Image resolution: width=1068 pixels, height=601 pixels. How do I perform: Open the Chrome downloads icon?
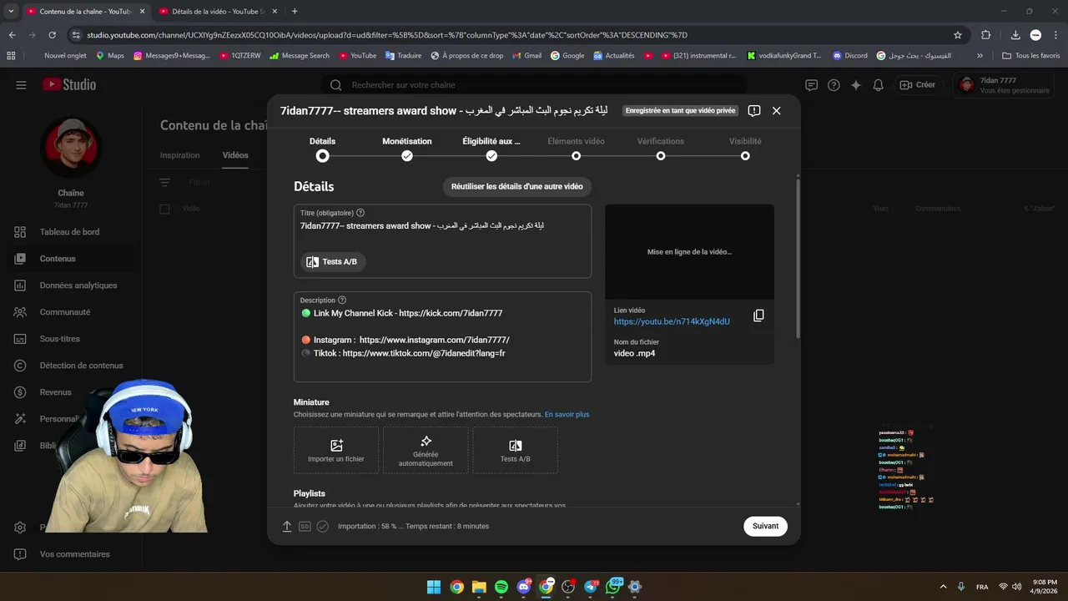click(1015, 35)
